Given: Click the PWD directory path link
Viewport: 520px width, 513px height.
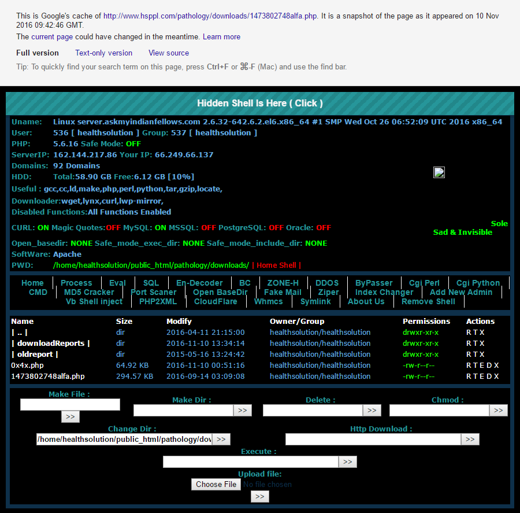Looking at the screenshot, I should (151, 265).
